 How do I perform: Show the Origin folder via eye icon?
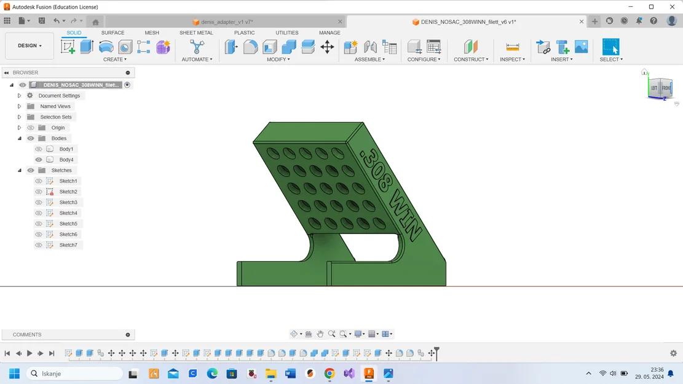[x=31, y=128]
